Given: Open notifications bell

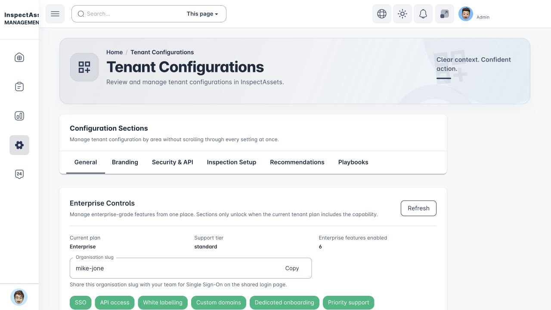Looking at the screenshot, I should [x=423, y=14].
